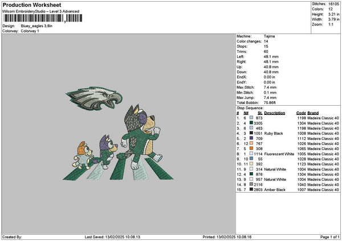This screenshot has height=241, width=342.
Task: Select the dark green swatch in row 2
Action: pyautogui.click(x=251, y=123)
